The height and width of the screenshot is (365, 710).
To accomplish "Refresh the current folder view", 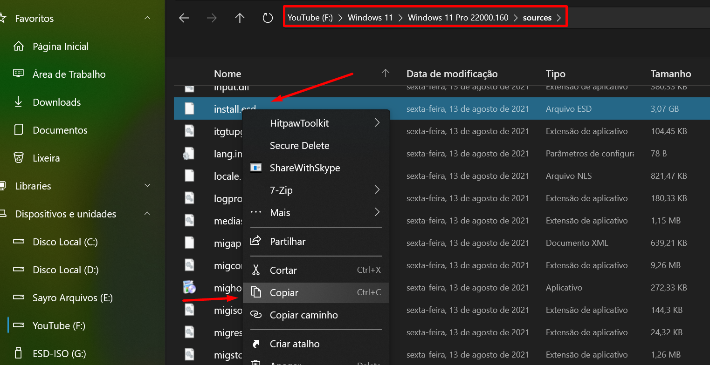I will [268, 18].
